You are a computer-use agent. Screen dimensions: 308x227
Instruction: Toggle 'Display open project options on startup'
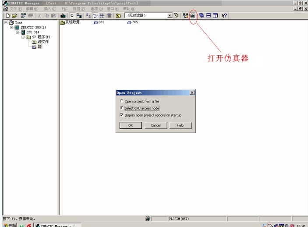click(122, 115)
